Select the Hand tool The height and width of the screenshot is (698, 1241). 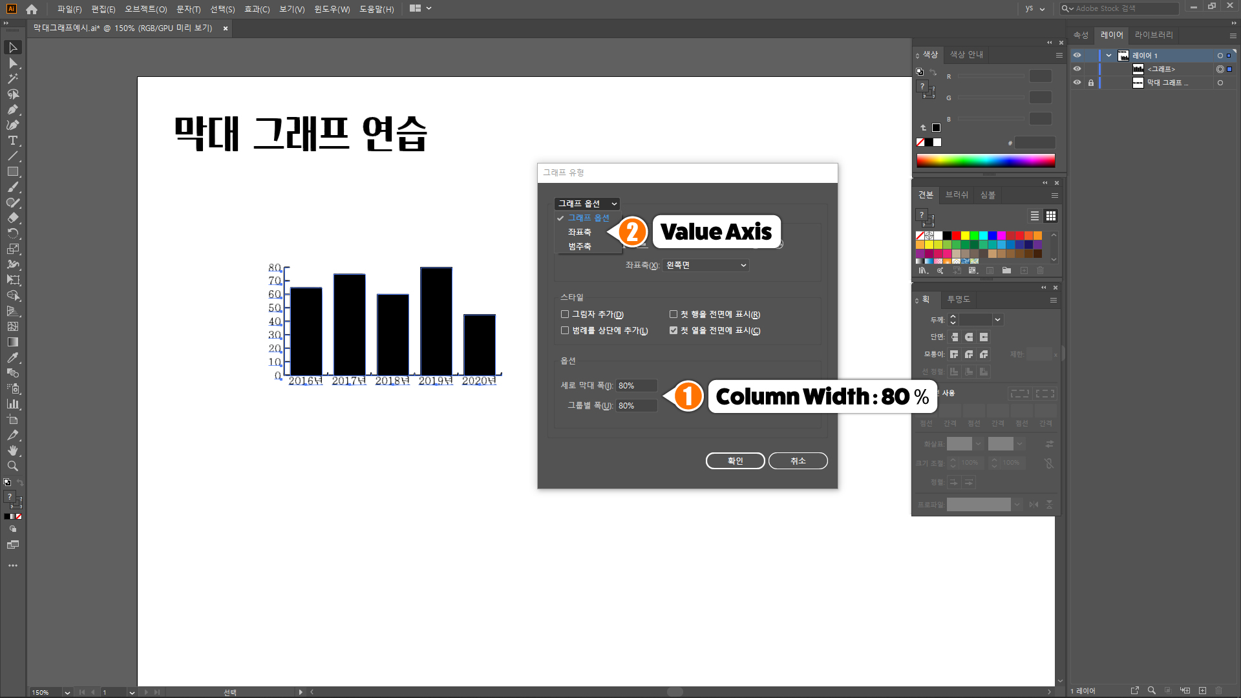12,450
